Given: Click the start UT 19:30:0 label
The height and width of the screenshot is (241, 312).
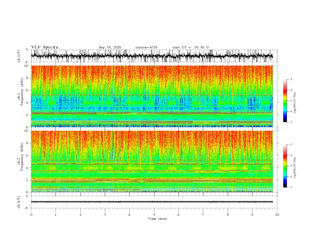Looking at the screenshot, I should pos(190,47).
